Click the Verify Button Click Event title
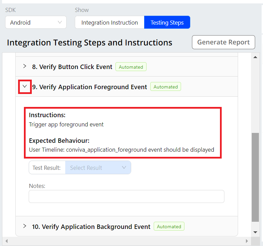The height and width of the screenshot is (246, 263). coord(72,67)
